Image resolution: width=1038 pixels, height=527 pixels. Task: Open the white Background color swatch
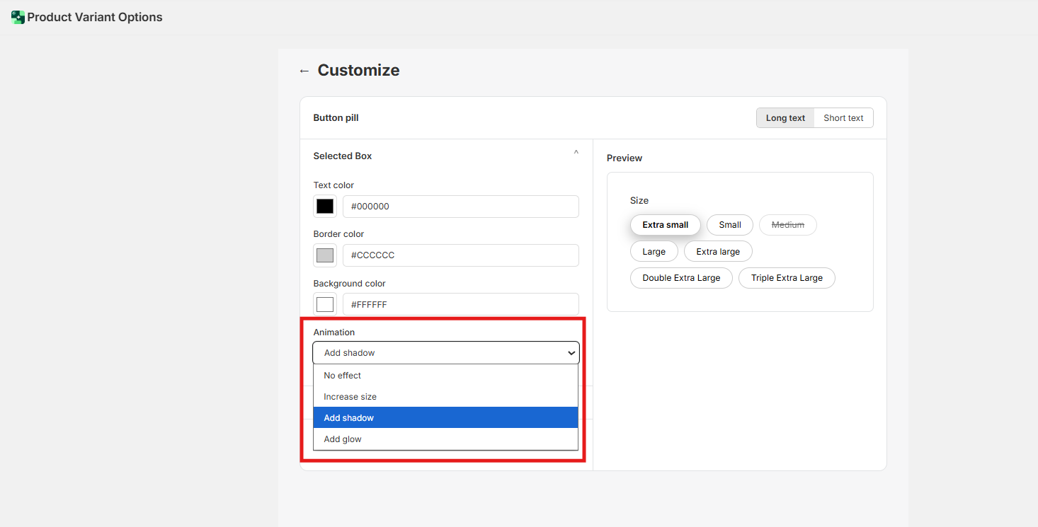(x=325, y=305)
